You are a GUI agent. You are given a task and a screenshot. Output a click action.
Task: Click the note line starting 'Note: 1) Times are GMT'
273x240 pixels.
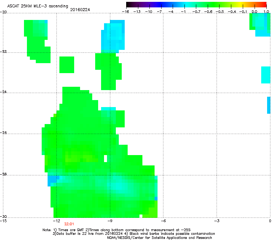coord(117,230)
